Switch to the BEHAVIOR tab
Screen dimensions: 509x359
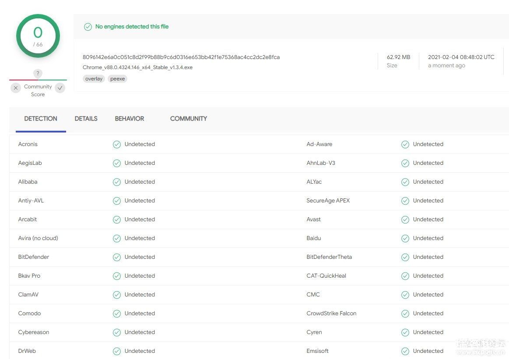click(130, 119)
